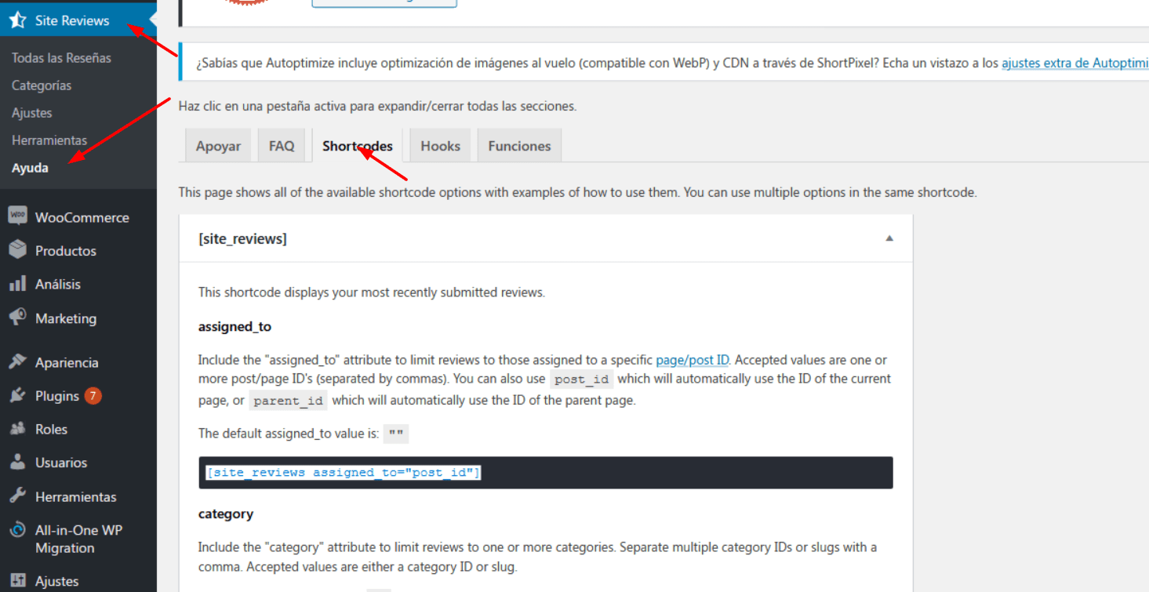Click the Site Reviews star icon
Viewport: 1149px width, 592px height.
17,20
